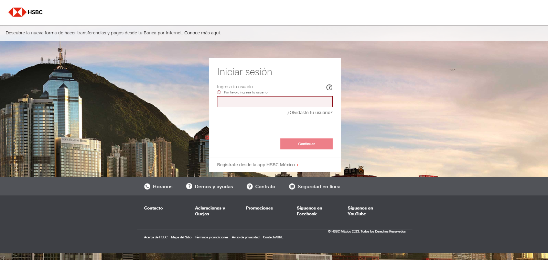Open Términos y condiciones link
The height and width of the screenshot is (260, 548).
point(212,237)
